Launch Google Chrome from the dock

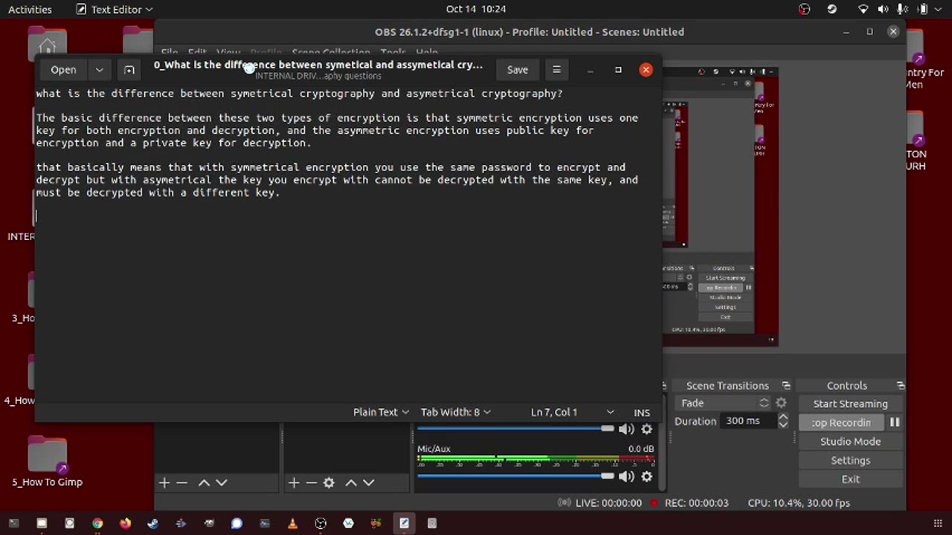coord(97,523)
